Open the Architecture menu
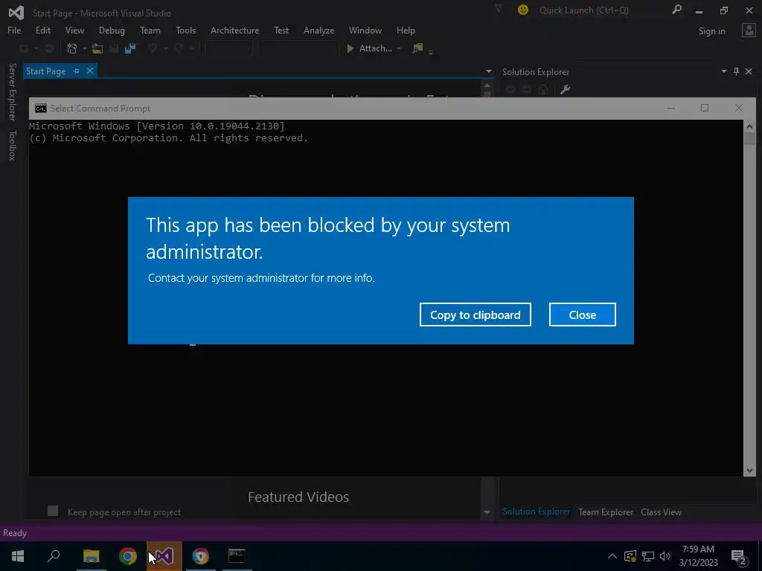 click(234, 30)
